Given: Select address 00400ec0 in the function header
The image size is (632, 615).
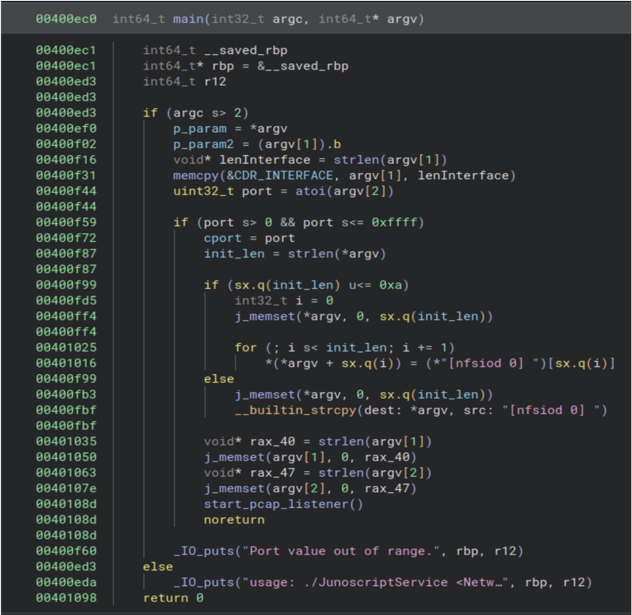Looking at the screenshot, I should click(x=66, y=19).
